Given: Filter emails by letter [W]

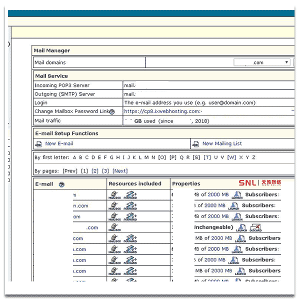Looking at the screenshot, I should coord(231,157).
